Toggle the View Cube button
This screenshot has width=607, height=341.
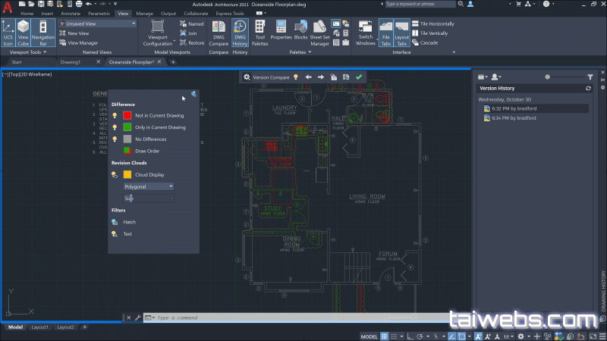pyautogui.click(x=23, y=33)
